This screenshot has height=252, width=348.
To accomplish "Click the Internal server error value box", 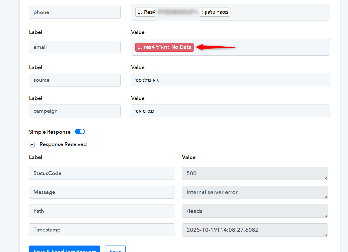I will click(255, 192).
